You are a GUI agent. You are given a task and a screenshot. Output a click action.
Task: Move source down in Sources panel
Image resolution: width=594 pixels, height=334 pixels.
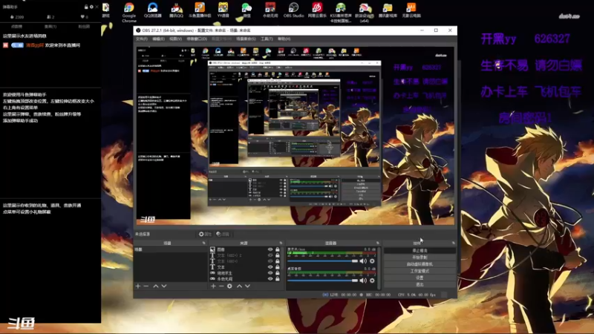(247, 286)
